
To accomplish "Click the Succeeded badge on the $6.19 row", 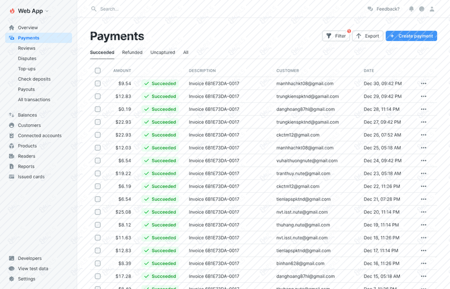I will [160, 186].
